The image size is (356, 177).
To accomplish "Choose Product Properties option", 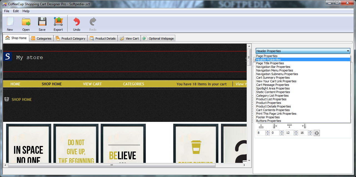I will tap(303, 103).
